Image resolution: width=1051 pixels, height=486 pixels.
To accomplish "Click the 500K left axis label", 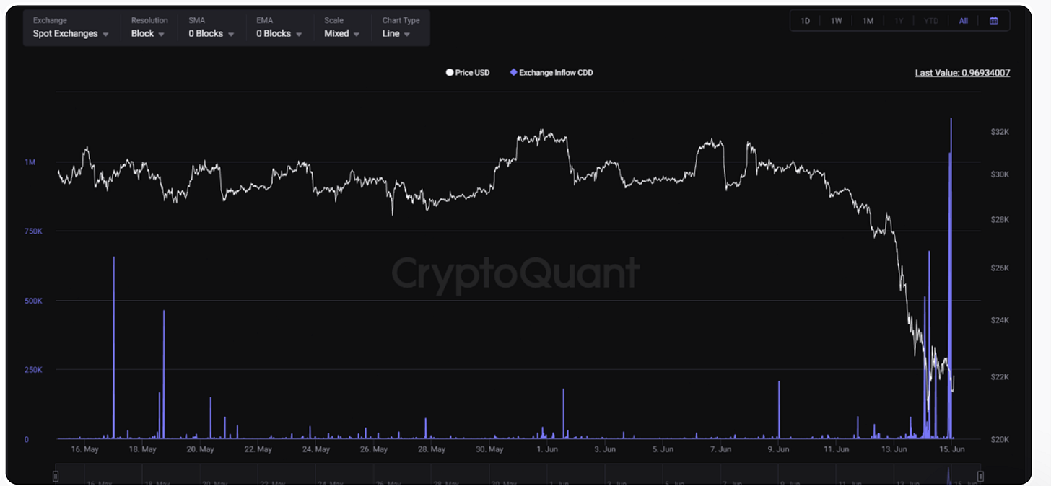I will (34, 301).
